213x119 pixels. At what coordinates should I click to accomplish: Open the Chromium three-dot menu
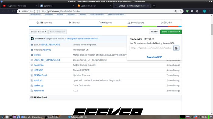coord(210,12)
